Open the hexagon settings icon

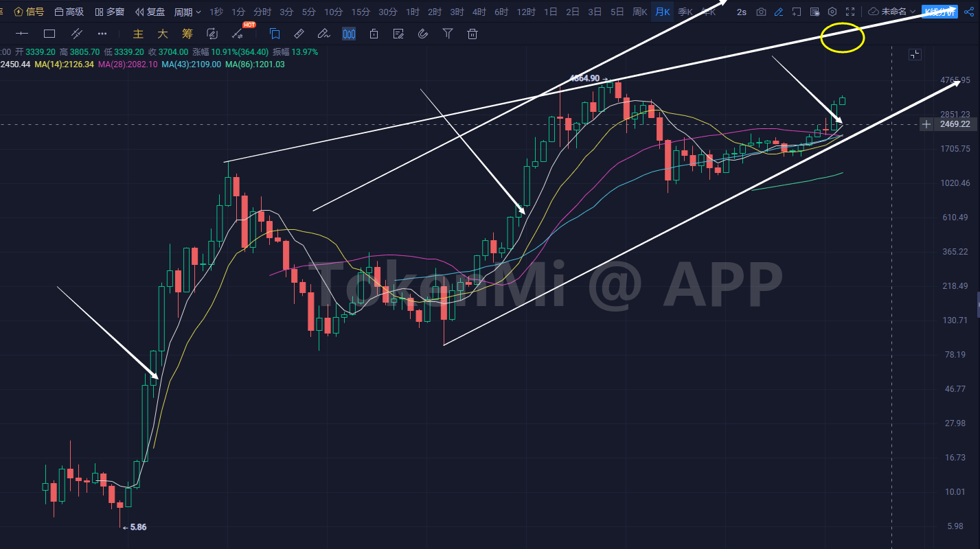click(832, 12)
